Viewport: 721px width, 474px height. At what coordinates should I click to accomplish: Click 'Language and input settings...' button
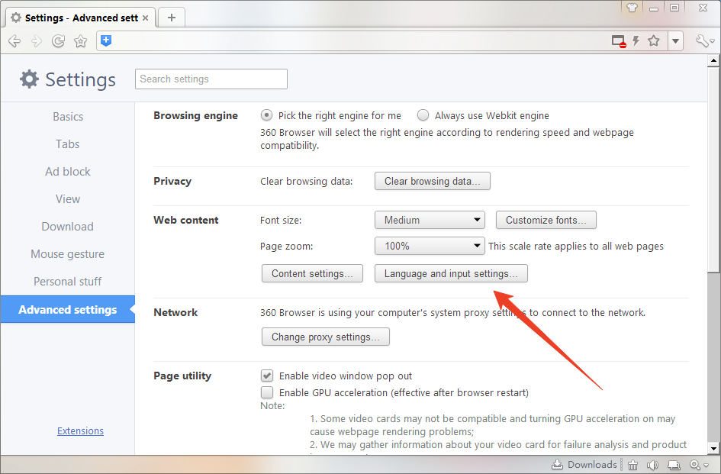[451, 273]
